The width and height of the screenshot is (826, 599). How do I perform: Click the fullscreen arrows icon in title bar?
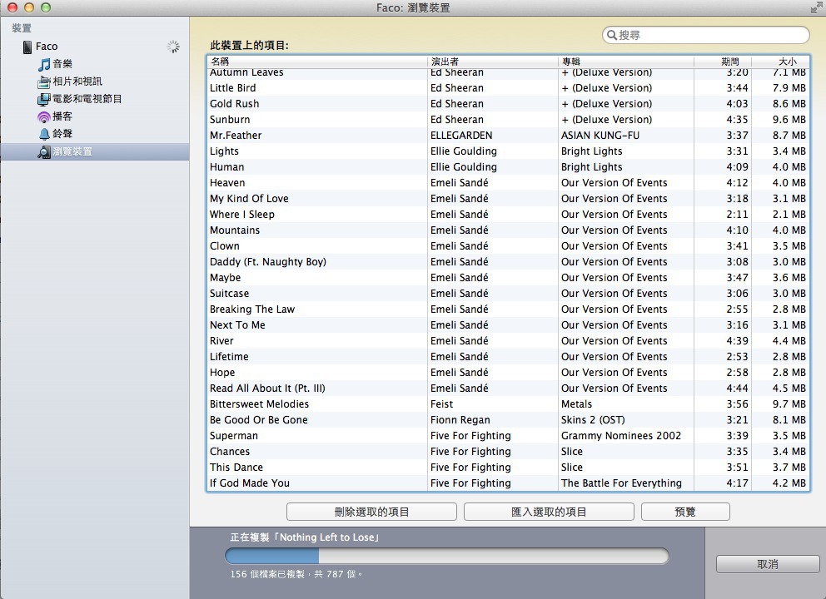[x=816, y=7]
